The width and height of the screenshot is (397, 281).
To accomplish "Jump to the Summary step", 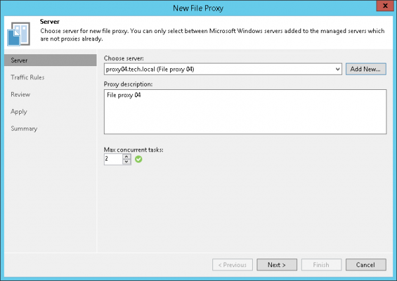I will pyautogui.click(x=24, y=129).
